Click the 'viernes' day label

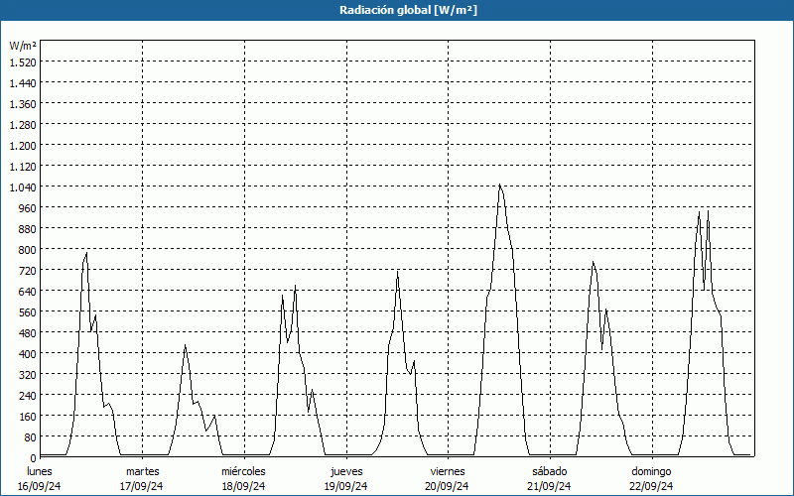pyautogui.click(x=448, y=471)
